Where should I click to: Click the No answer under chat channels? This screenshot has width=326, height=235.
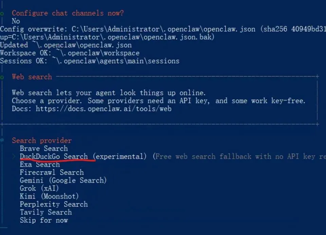click(16, 21)
